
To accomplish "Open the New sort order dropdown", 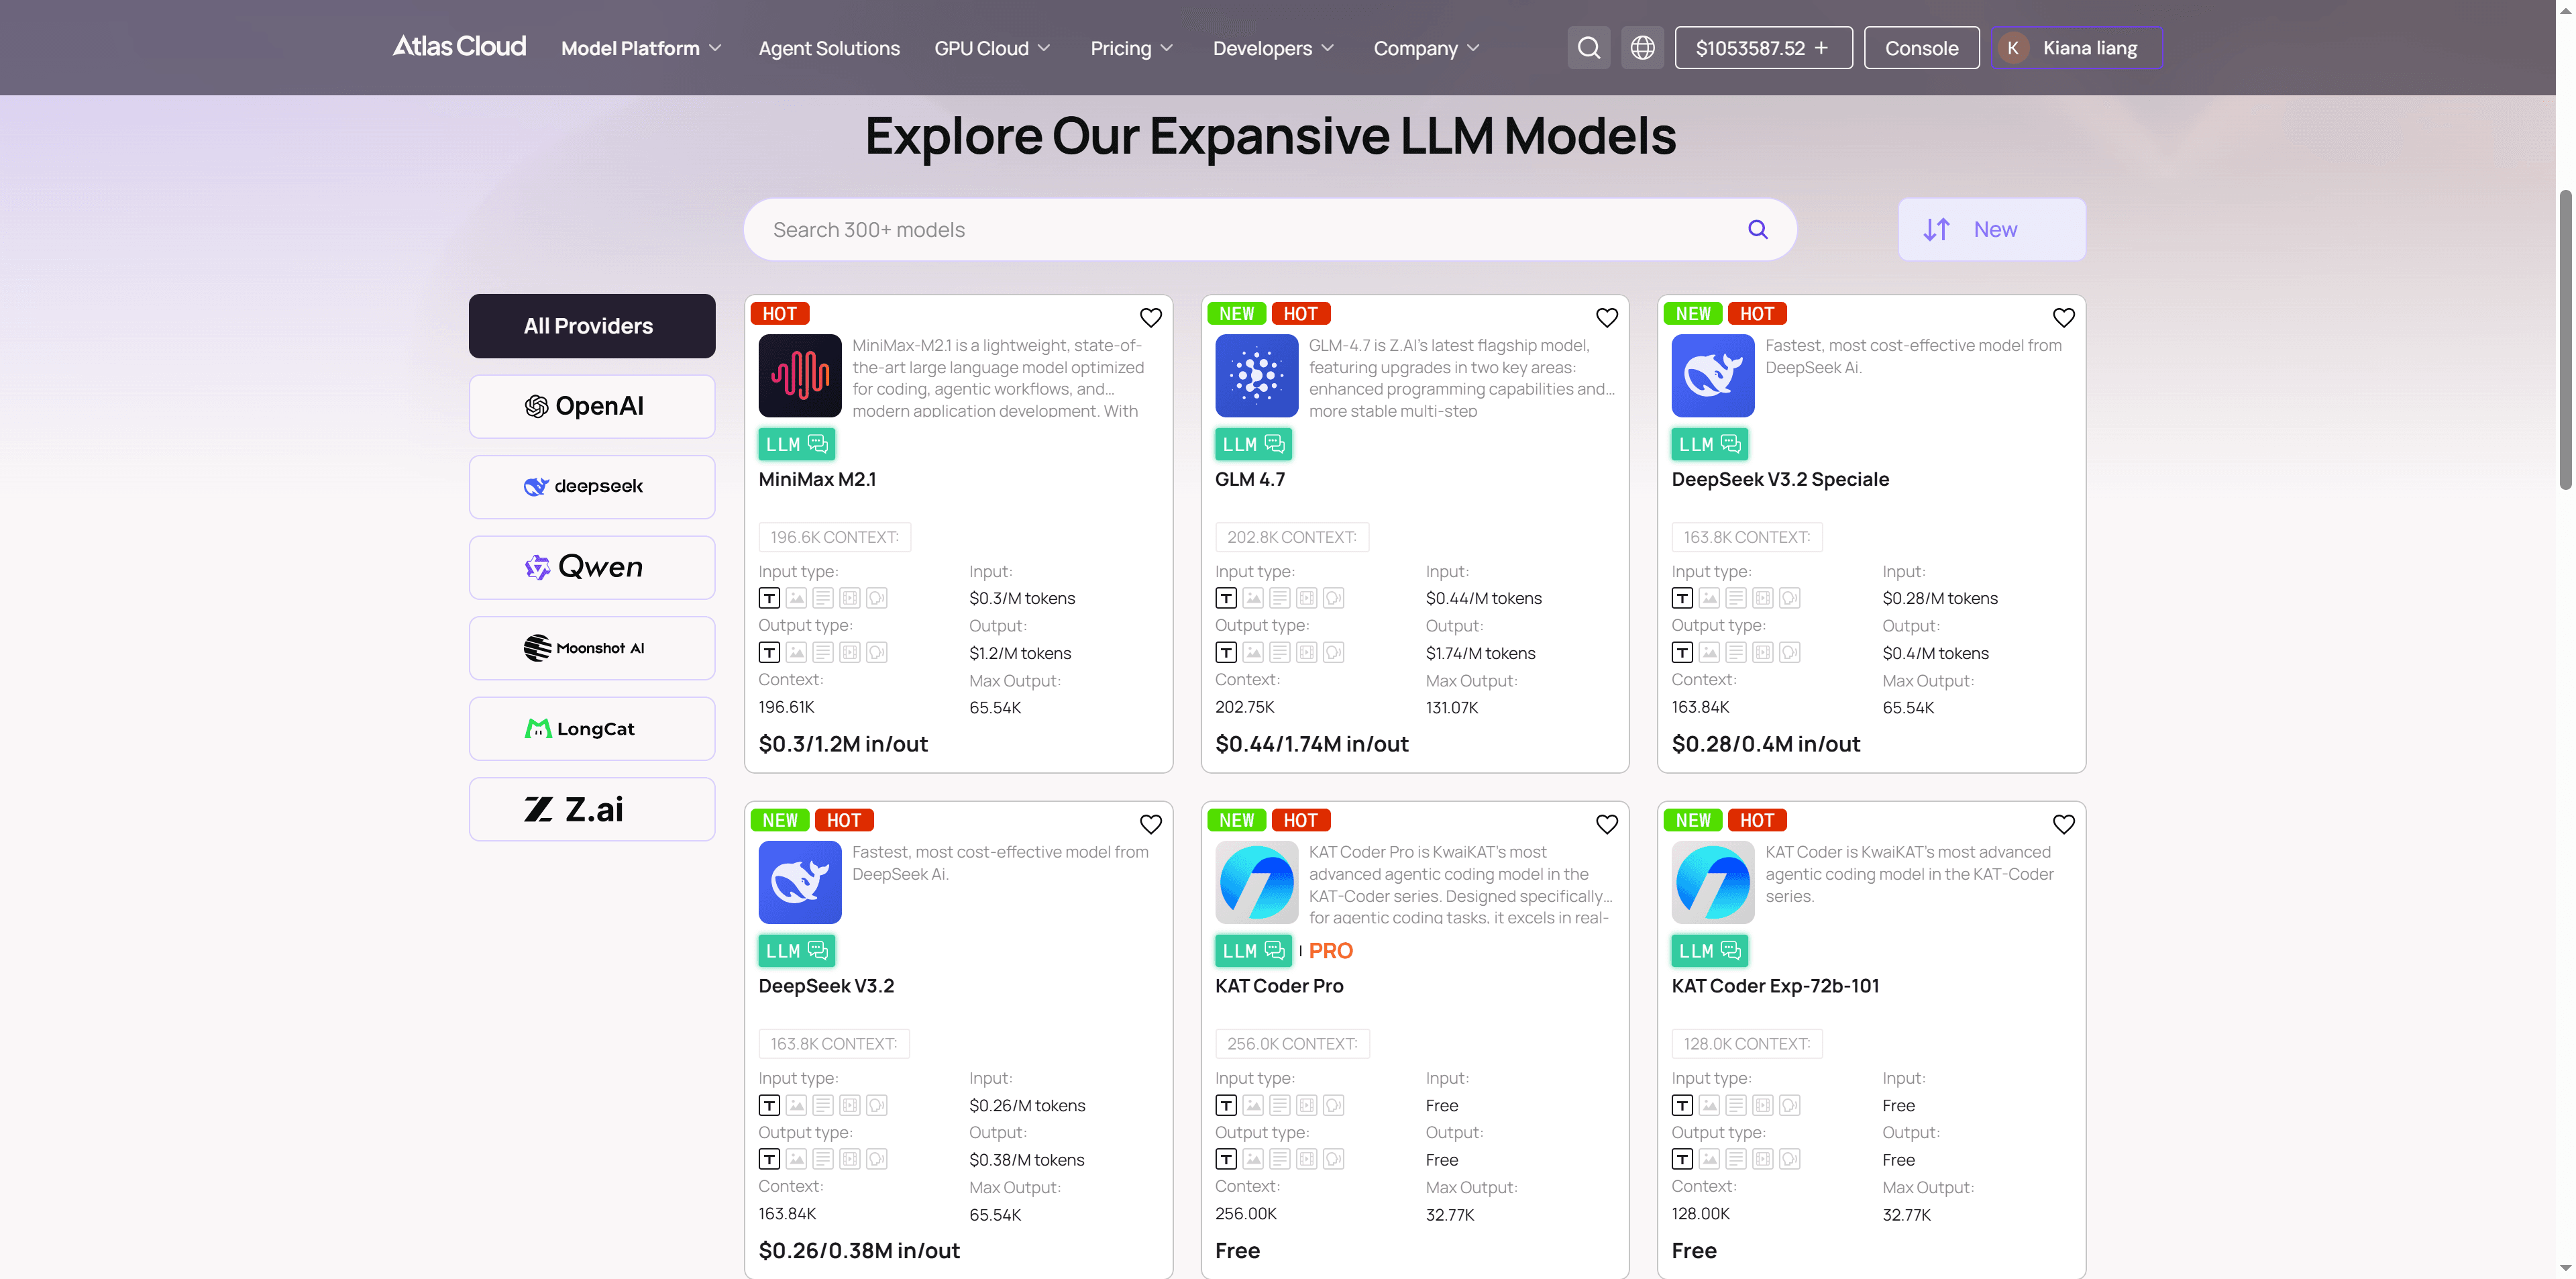I will click(x=1991, y=230).
